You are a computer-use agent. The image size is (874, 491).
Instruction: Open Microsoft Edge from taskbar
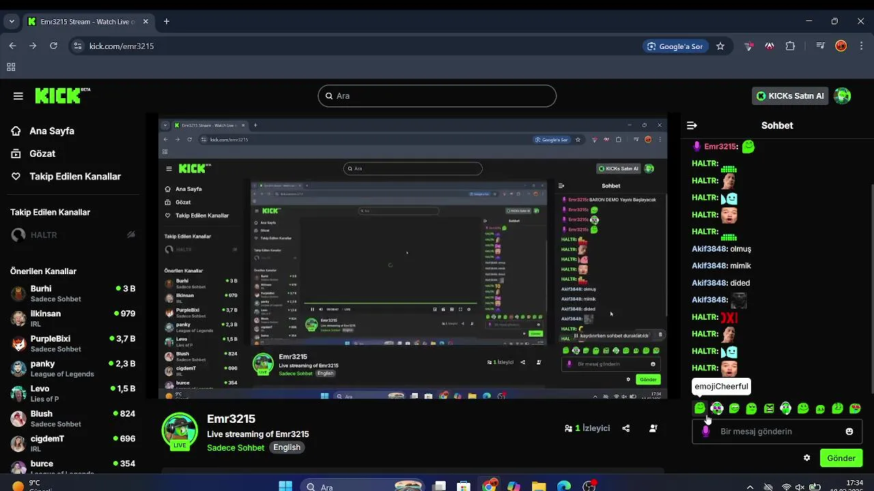point(564,486)
